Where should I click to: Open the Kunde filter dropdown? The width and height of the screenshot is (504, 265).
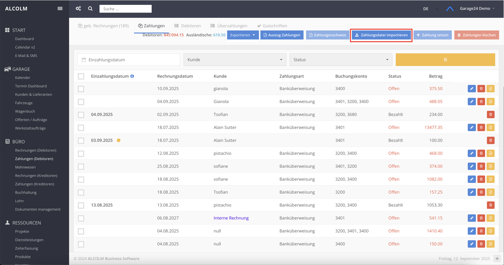coord(235,60)
